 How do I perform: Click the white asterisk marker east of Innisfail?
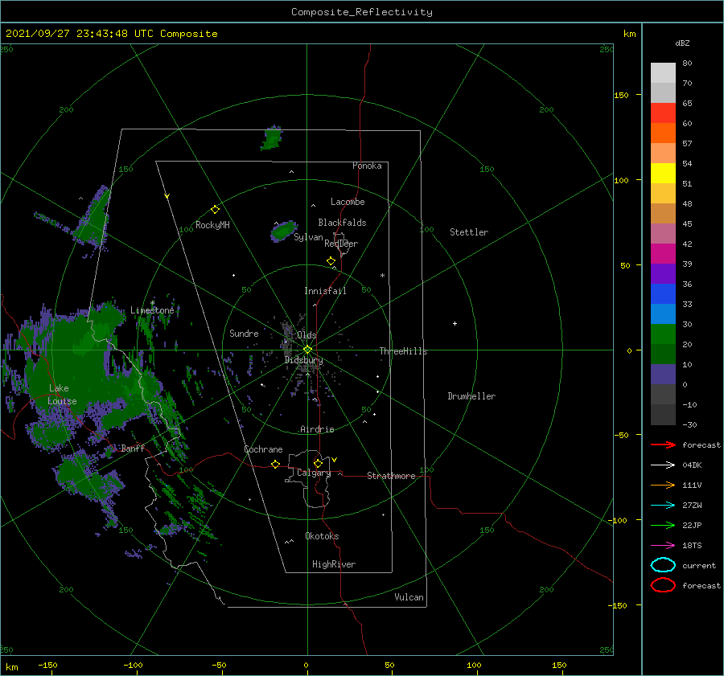(x=382, y=276)
